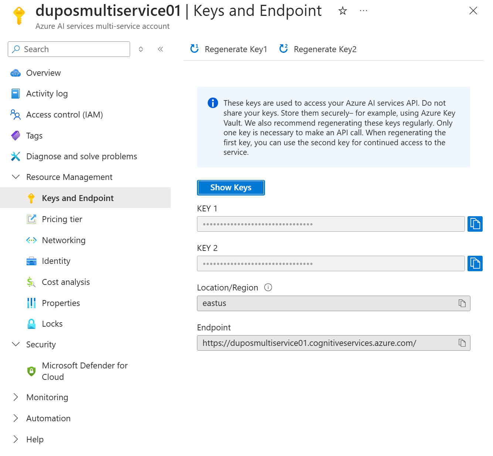Collapse the Resource Management section
The width and height of the screenshot is (493, 456).
tap(16, 177)
